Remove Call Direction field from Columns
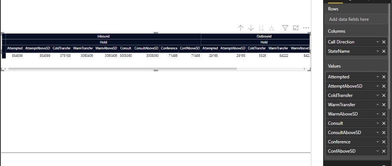The width and height of the screenshot is (392, 166). point(384,42)
